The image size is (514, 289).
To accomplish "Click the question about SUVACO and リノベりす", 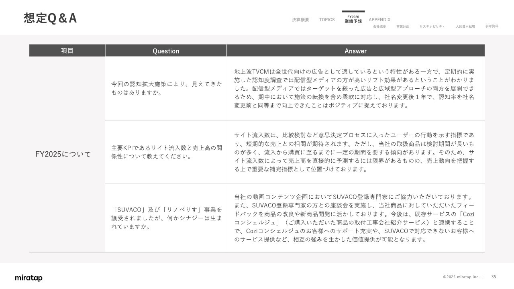I will click(x=166, y=218).
